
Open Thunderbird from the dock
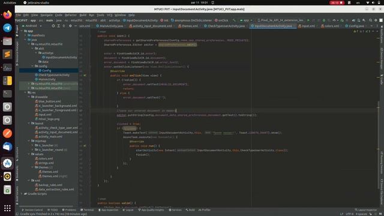pyautogui.click(x=7, y=146)
